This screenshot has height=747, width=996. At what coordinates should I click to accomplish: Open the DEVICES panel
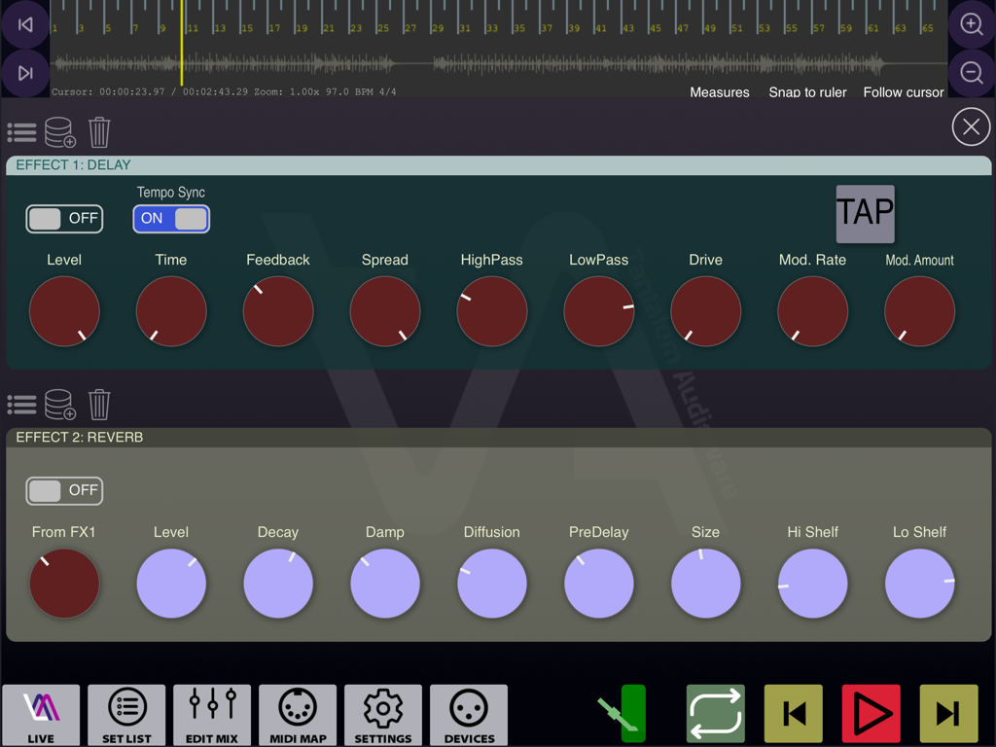468,715
